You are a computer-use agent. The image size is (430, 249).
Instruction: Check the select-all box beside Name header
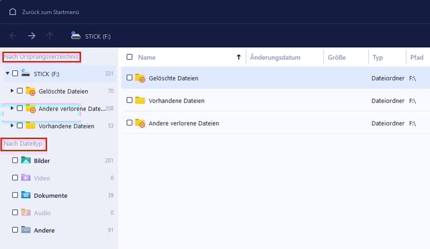click(129, 57)
